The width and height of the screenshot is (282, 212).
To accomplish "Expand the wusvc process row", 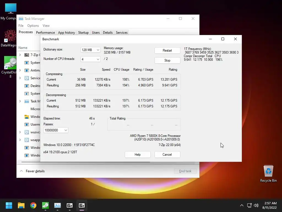I will click(20, 132).
